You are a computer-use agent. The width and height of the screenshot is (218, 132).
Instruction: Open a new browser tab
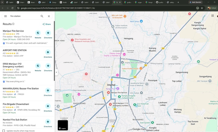click(178, 2)
